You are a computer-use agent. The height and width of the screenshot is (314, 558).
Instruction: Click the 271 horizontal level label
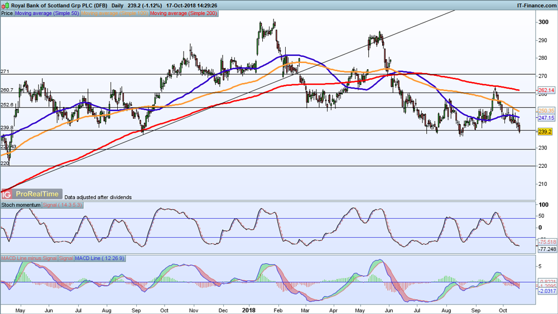click(x=5, y=71)
